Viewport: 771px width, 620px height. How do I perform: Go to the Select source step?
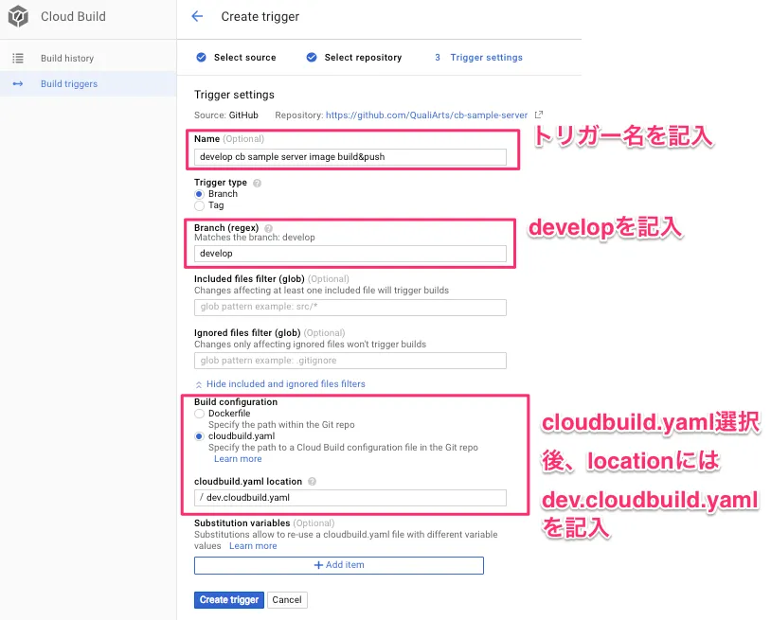pos(236,58)
